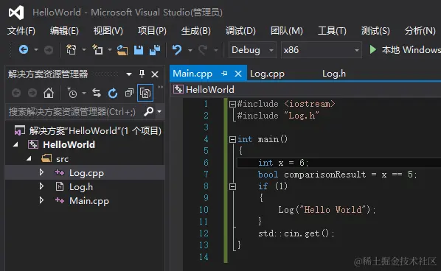Open the x86 platform dropdown
Viewport: 441px width, 271px height.
coord(322,50)
